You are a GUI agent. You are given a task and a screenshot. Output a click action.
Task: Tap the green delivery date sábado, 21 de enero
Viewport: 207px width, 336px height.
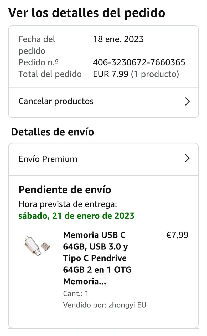(x=76, y=216)
